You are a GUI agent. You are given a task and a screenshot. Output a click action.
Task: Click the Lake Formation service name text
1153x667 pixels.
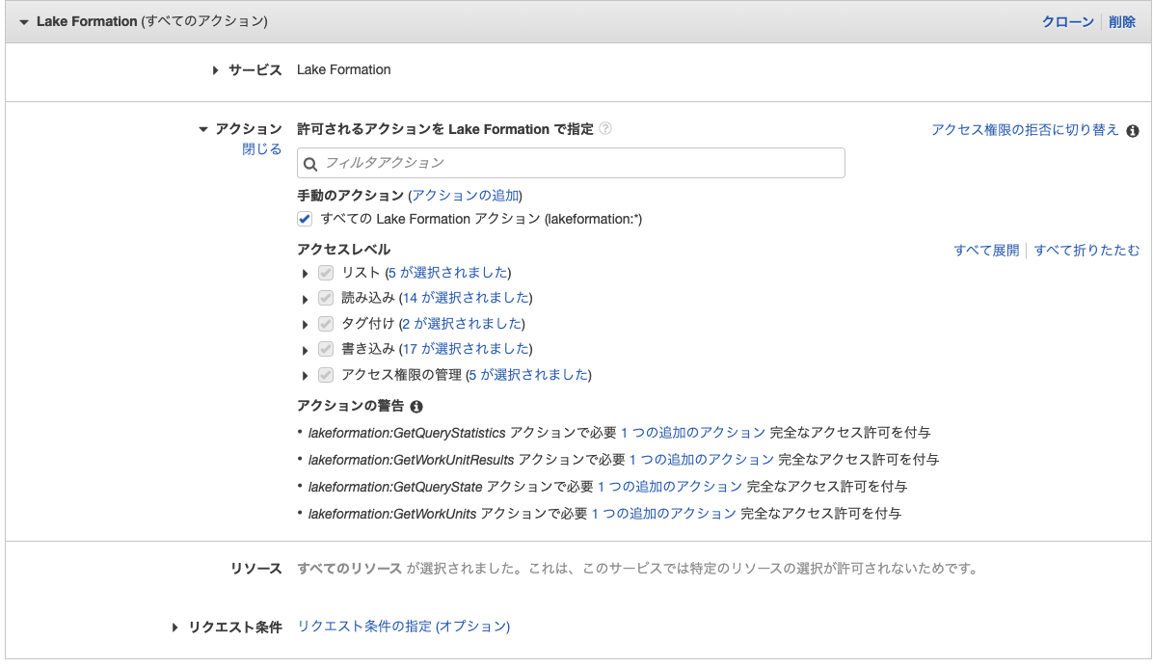point(343,69)
